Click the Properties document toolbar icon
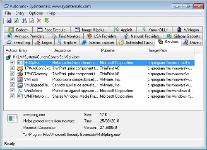 tap(31, 21)
